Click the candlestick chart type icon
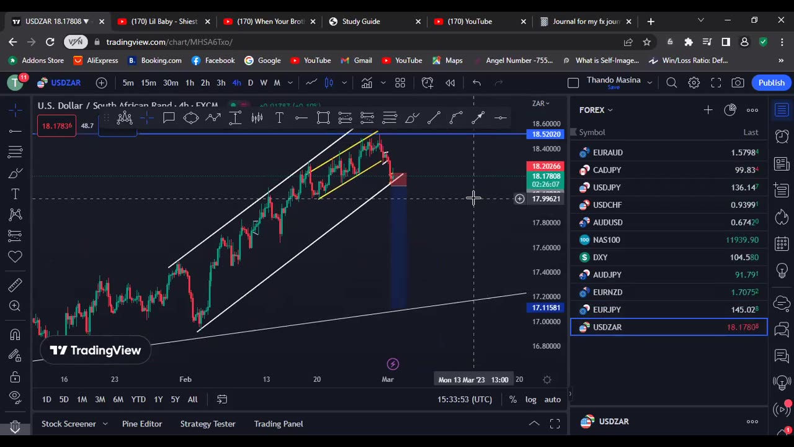The image size is (794, 447). (329, 83)
